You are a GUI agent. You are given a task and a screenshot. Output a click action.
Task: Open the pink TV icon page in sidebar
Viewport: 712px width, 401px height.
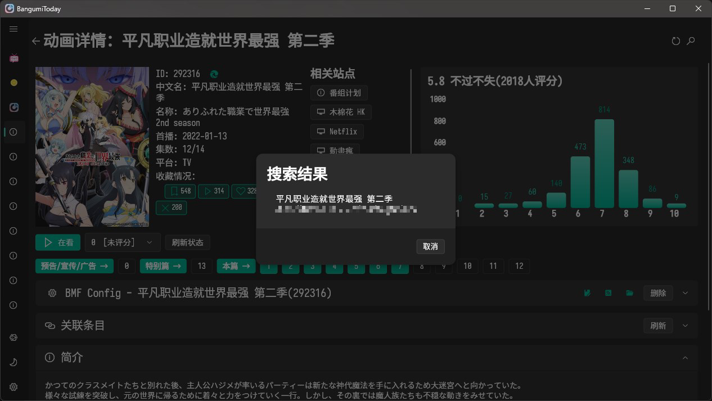[13, 58]
